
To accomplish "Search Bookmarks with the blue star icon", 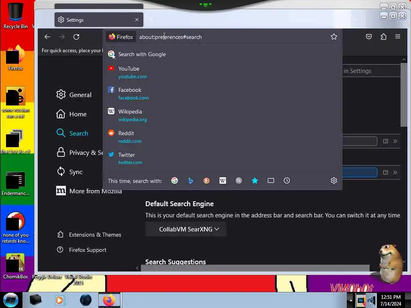I will (x=255, y=180).
